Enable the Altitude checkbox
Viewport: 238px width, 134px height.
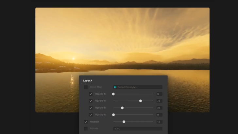(86, 129)
